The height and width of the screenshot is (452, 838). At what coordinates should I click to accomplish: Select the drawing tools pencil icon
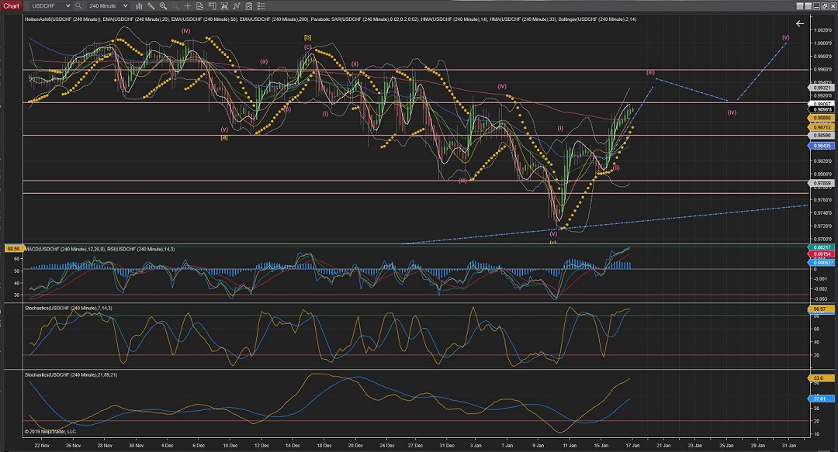[x=151, y=6]
